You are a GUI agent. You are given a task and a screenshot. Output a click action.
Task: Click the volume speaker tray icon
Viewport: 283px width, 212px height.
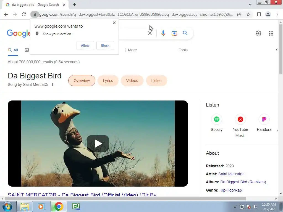(255, 207)
